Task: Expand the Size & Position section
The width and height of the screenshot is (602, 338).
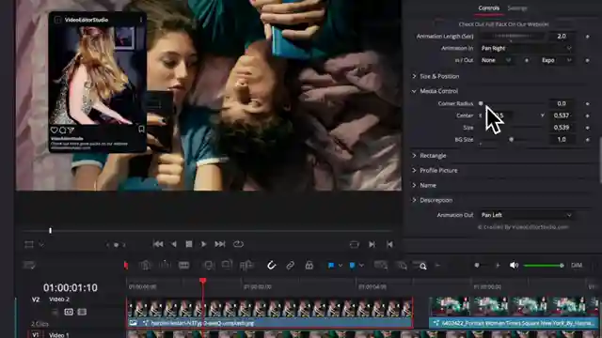Action: (414, 76)
